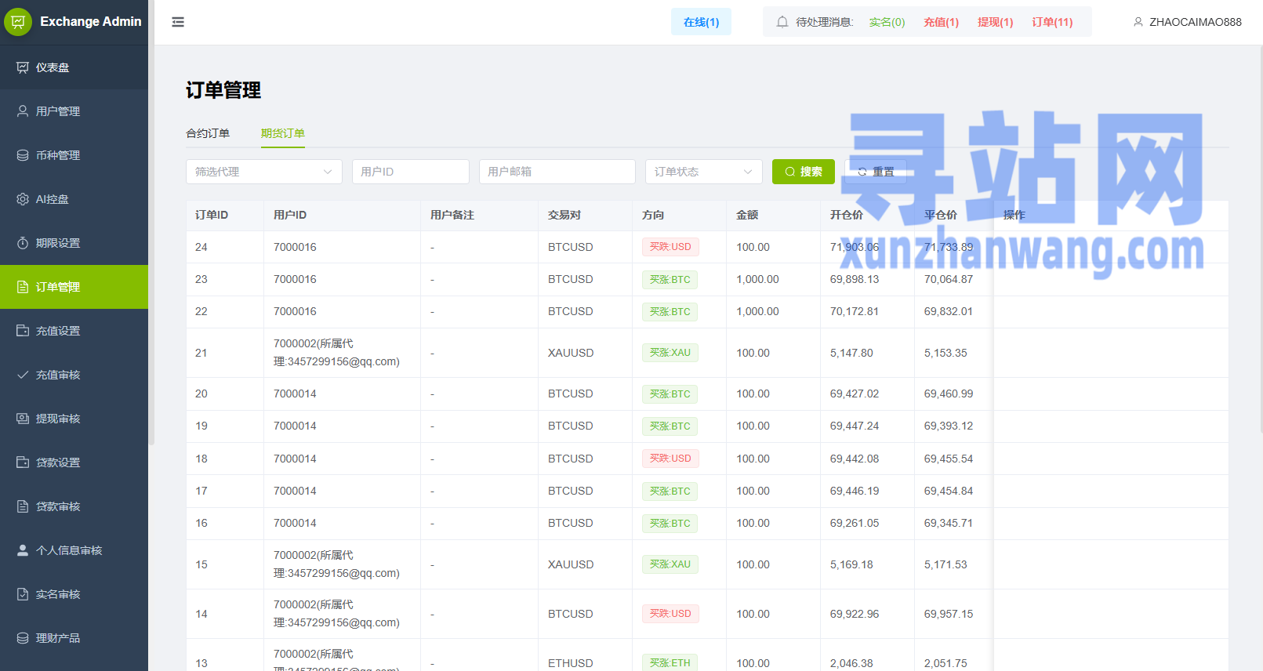
Task: Click the 订单(11) pending link
Action: (1052, 22)
